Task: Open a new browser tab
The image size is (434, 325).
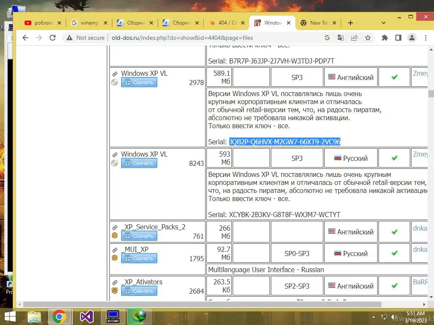Action: coord(351,23)
